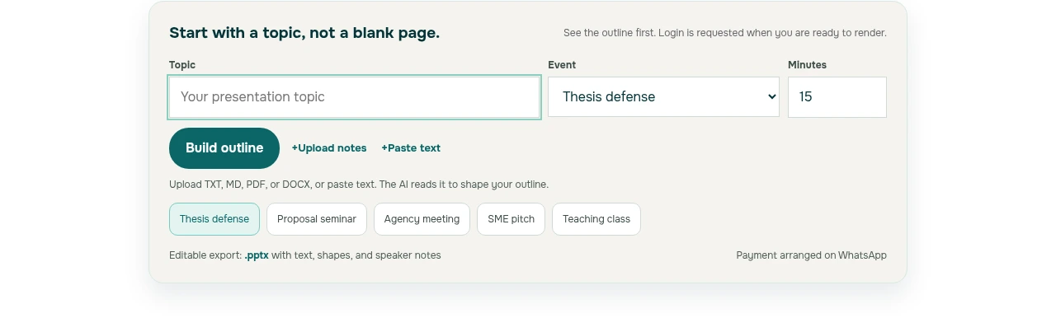Focus the Minutes field showing 15
Screen dimensions: 1056x332
coord(837,97)
